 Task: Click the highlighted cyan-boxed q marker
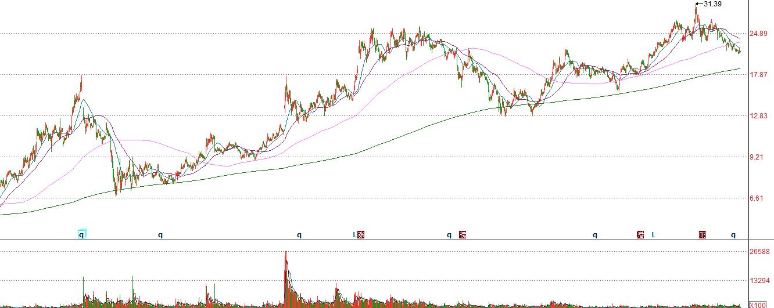click(82, 235)
